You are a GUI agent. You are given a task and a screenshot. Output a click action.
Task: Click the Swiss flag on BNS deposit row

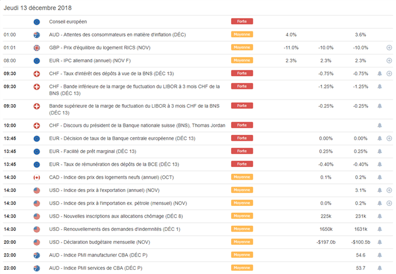coord(37,74)
